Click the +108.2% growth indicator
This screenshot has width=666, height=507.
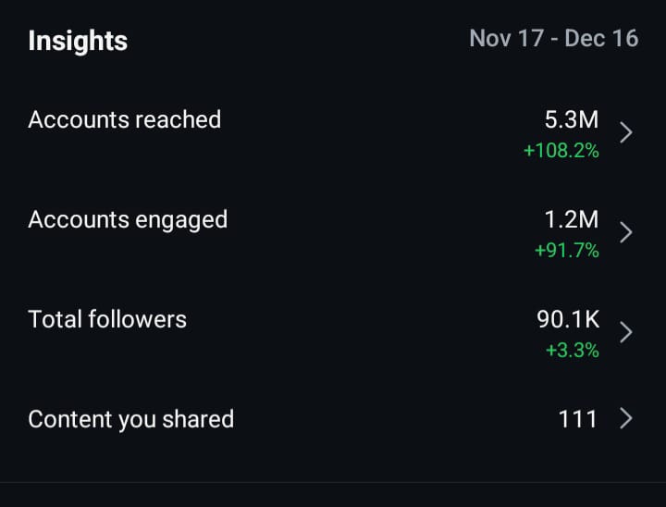point(561,150)
